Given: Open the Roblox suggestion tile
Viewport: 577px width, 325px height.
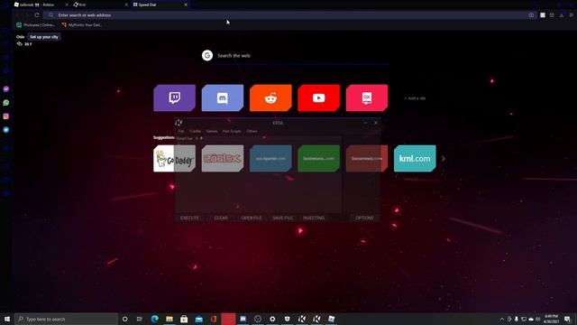Looking at the screenshot, I should point(223,159).
